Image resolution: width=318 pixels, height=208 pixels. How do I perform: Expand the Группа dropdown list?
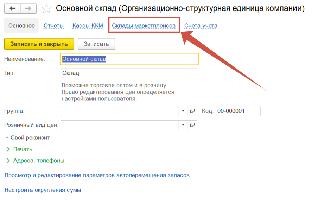(183, 111)
